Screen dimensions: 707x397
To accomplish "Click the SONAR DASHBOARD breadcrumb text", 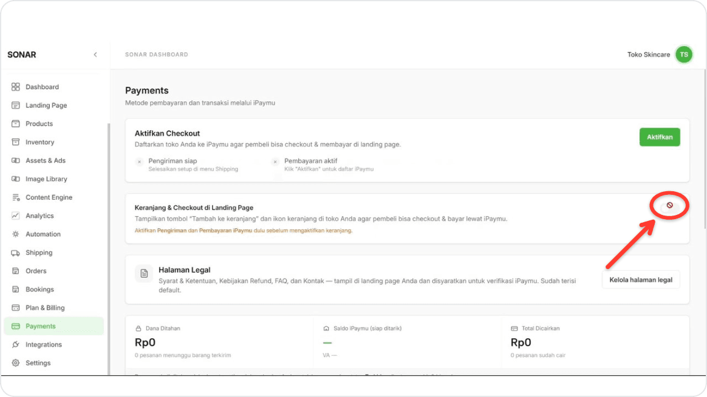I will [157, 55].
